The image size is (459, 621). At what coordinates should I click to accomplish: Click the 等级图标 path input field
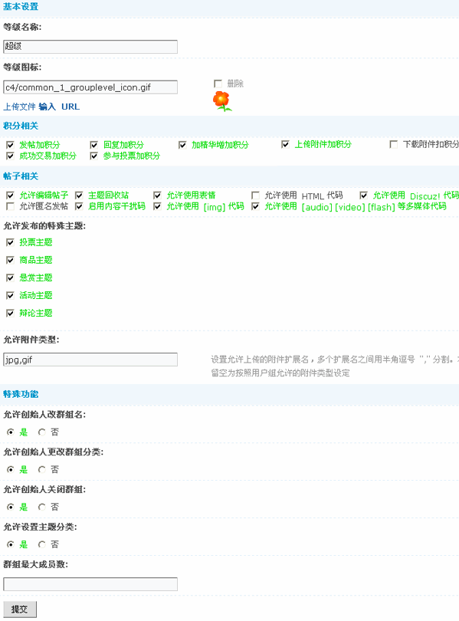[x=90, y=87]
